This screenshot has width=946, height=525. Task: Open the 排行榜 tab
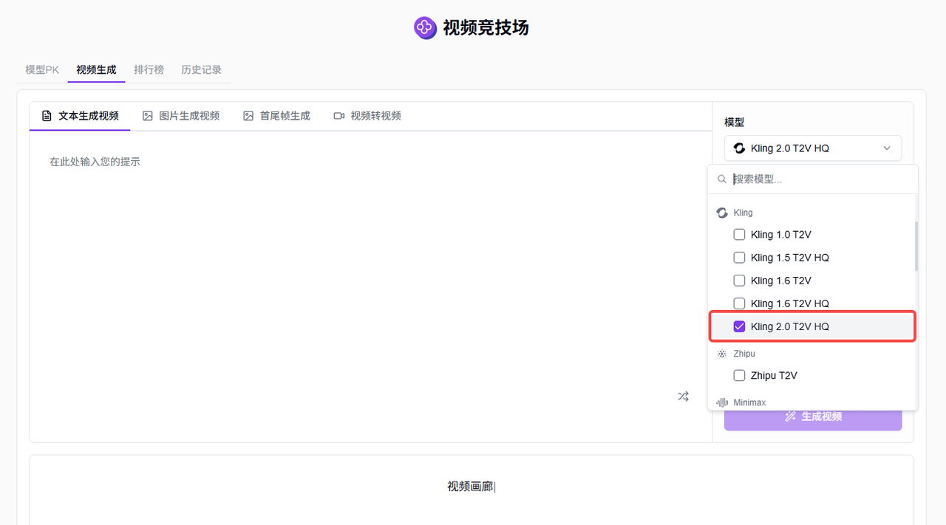pyautogui.click(x=149, y=69)
